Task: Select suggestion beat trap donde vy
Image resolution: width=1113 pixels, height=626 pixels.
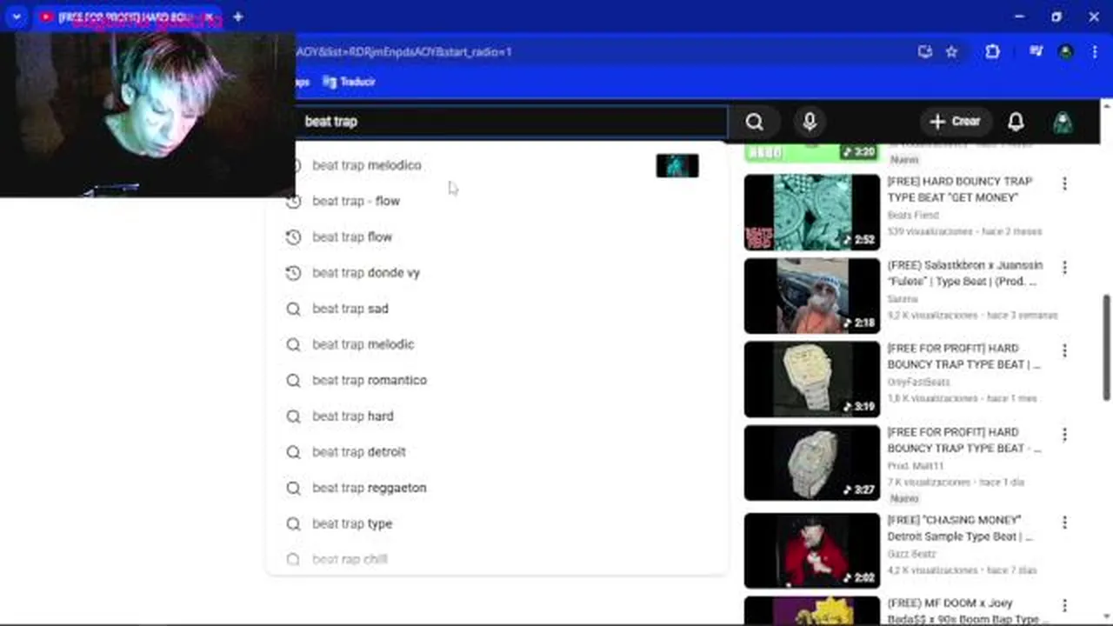Action: pyautogui.click(x=497, y=273)
